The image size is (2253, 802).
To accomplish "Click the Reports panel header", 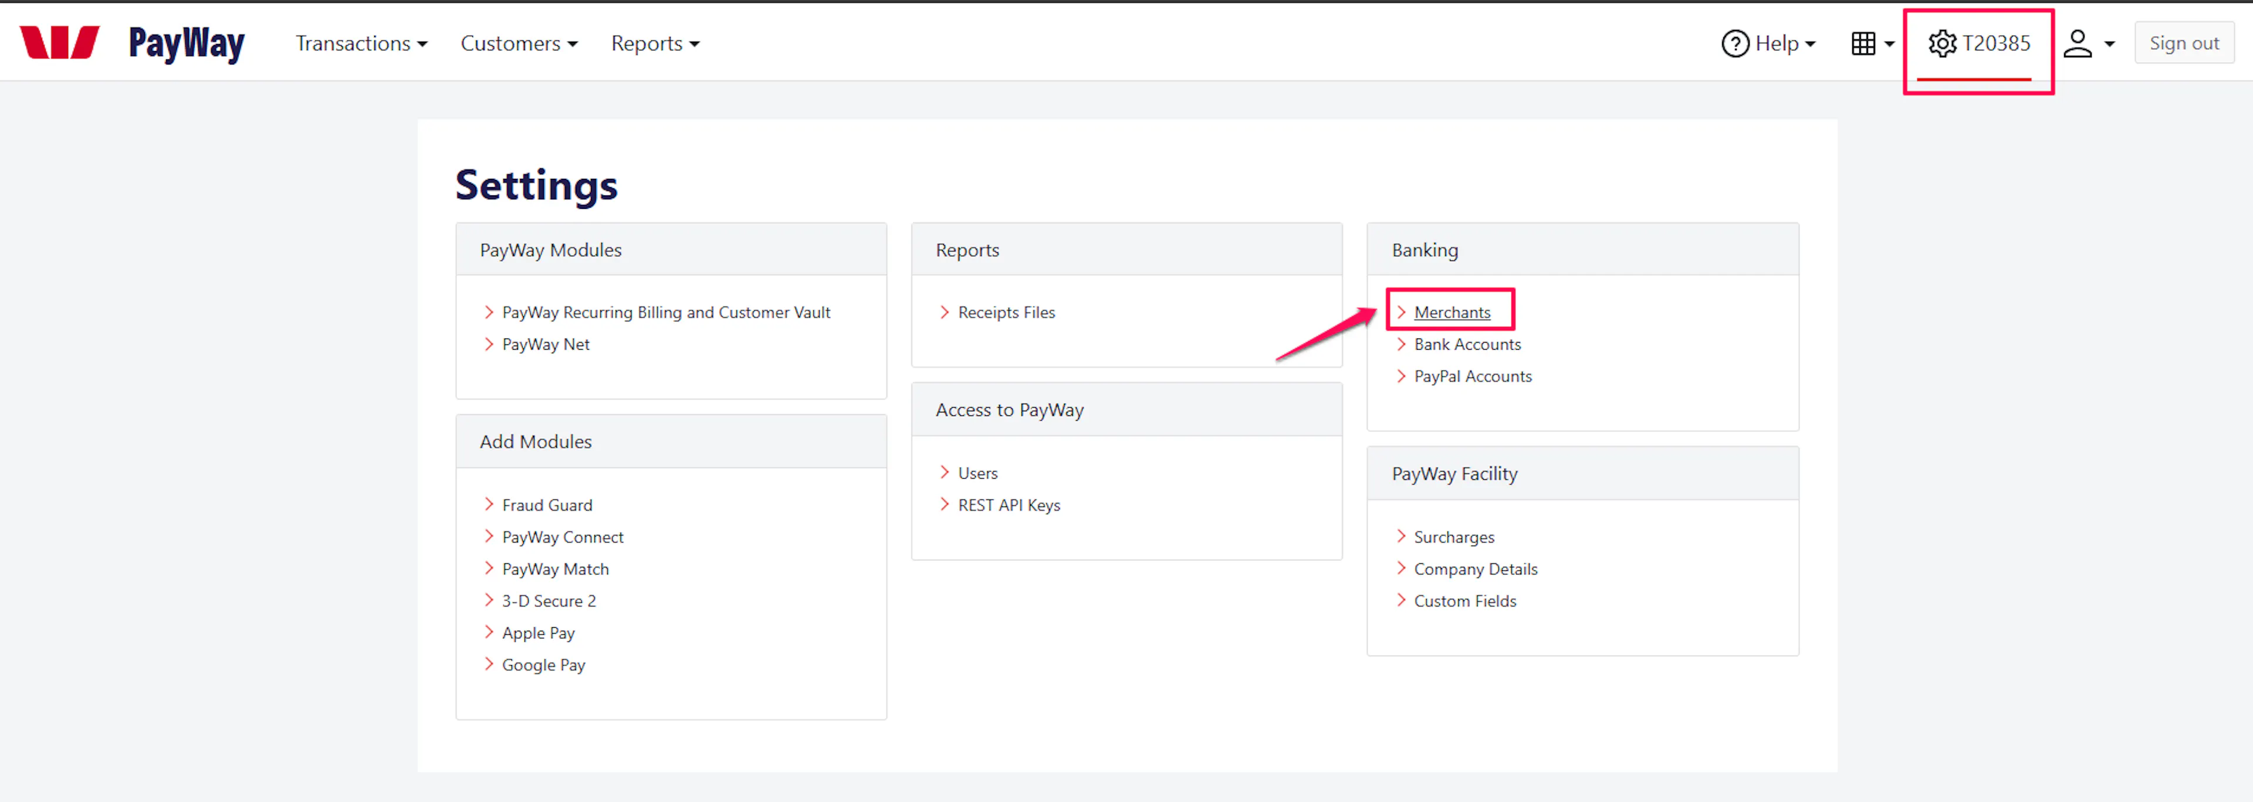I will pos(1126,250).
